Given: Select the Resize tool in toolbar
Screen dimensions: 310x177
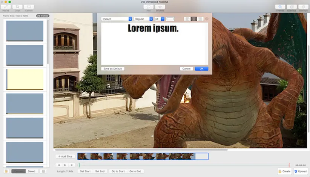Looking at the screenshot, I should point(6,7).
